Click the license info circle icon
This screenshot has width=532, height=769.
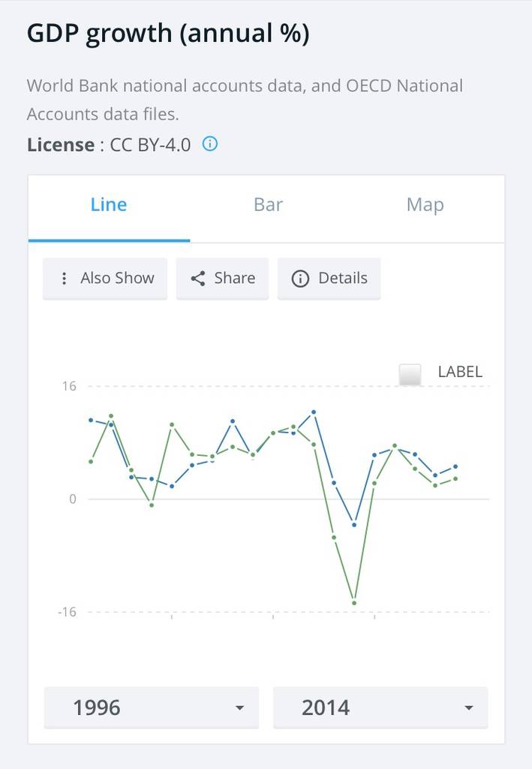pos(211,143)
